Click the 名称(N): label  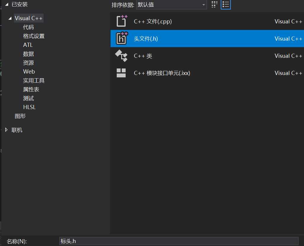[17, 241]
